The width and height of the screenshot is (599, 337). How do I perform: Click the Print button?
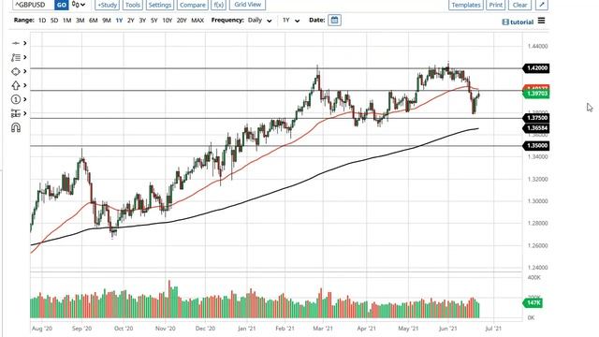495,5
